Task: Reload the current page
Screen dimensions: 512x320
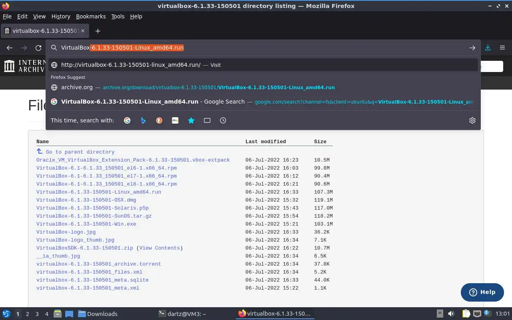Action: coord(38,48)
